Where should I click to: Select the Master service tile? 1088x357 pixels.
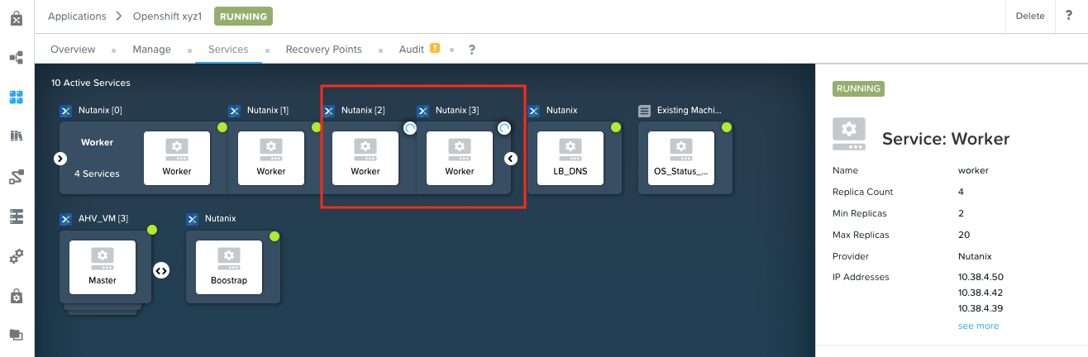[x=102, y=267]
